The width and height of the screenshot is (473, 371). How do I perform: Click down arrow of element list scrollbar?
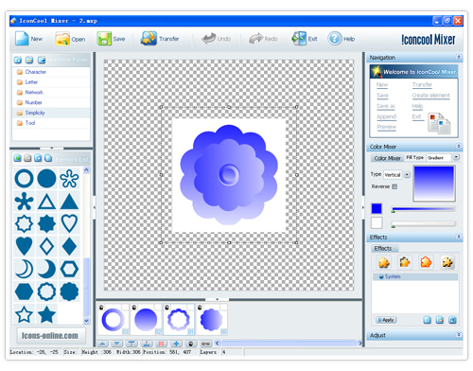coord(86,321)
